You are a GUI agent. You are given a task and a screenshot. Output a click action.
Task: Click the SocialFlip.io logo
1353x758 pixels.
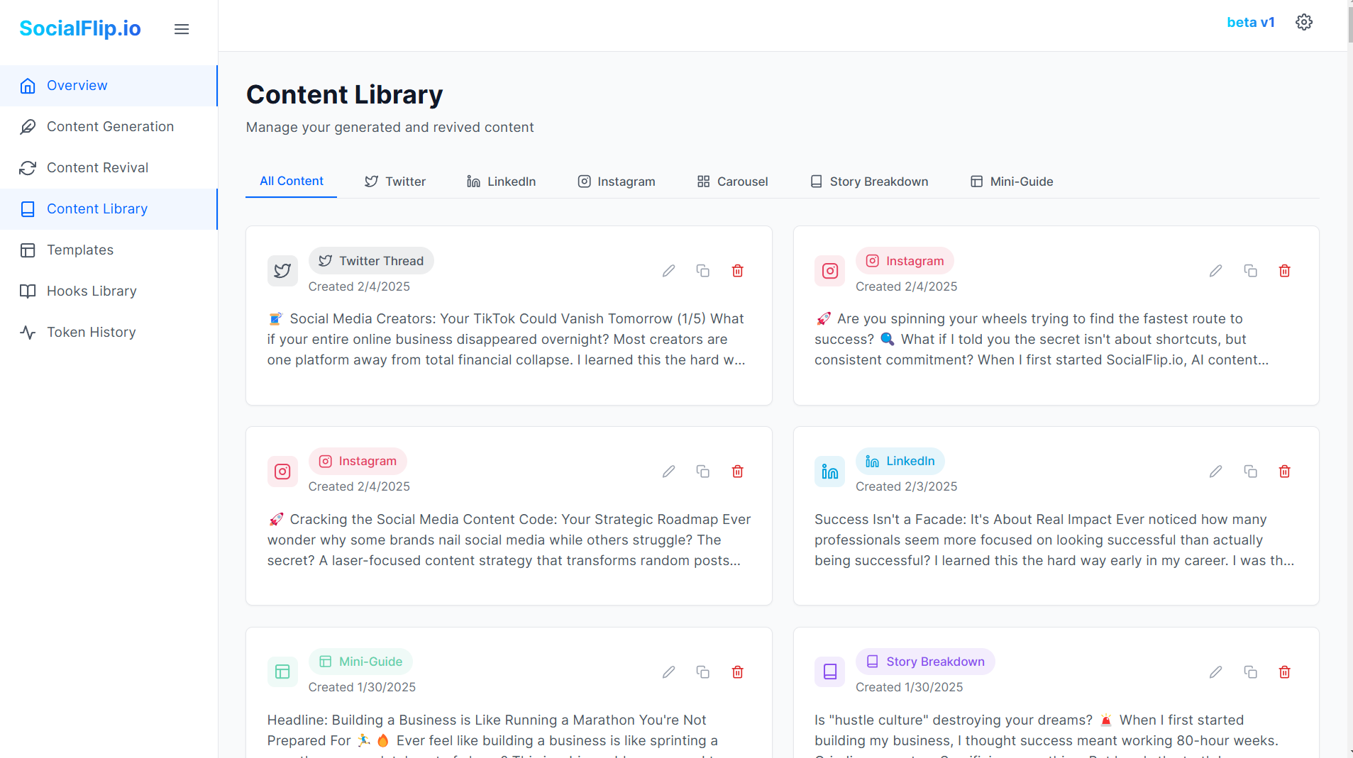tap(80, 28)
